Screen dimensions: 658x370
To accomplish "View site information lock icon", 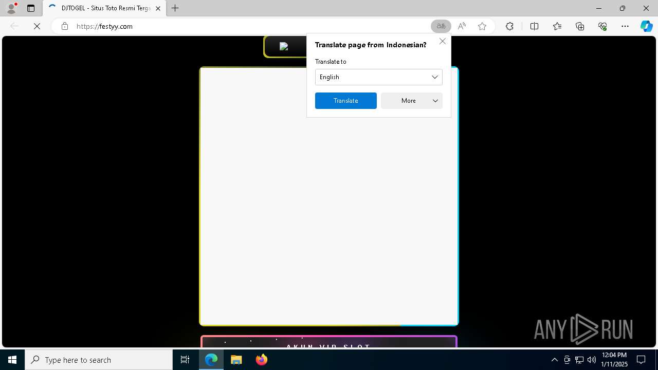I will point(65,26).
